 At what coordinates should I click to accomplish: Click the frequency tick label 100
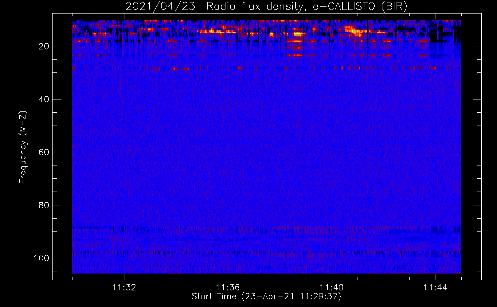tap(41, 258)
